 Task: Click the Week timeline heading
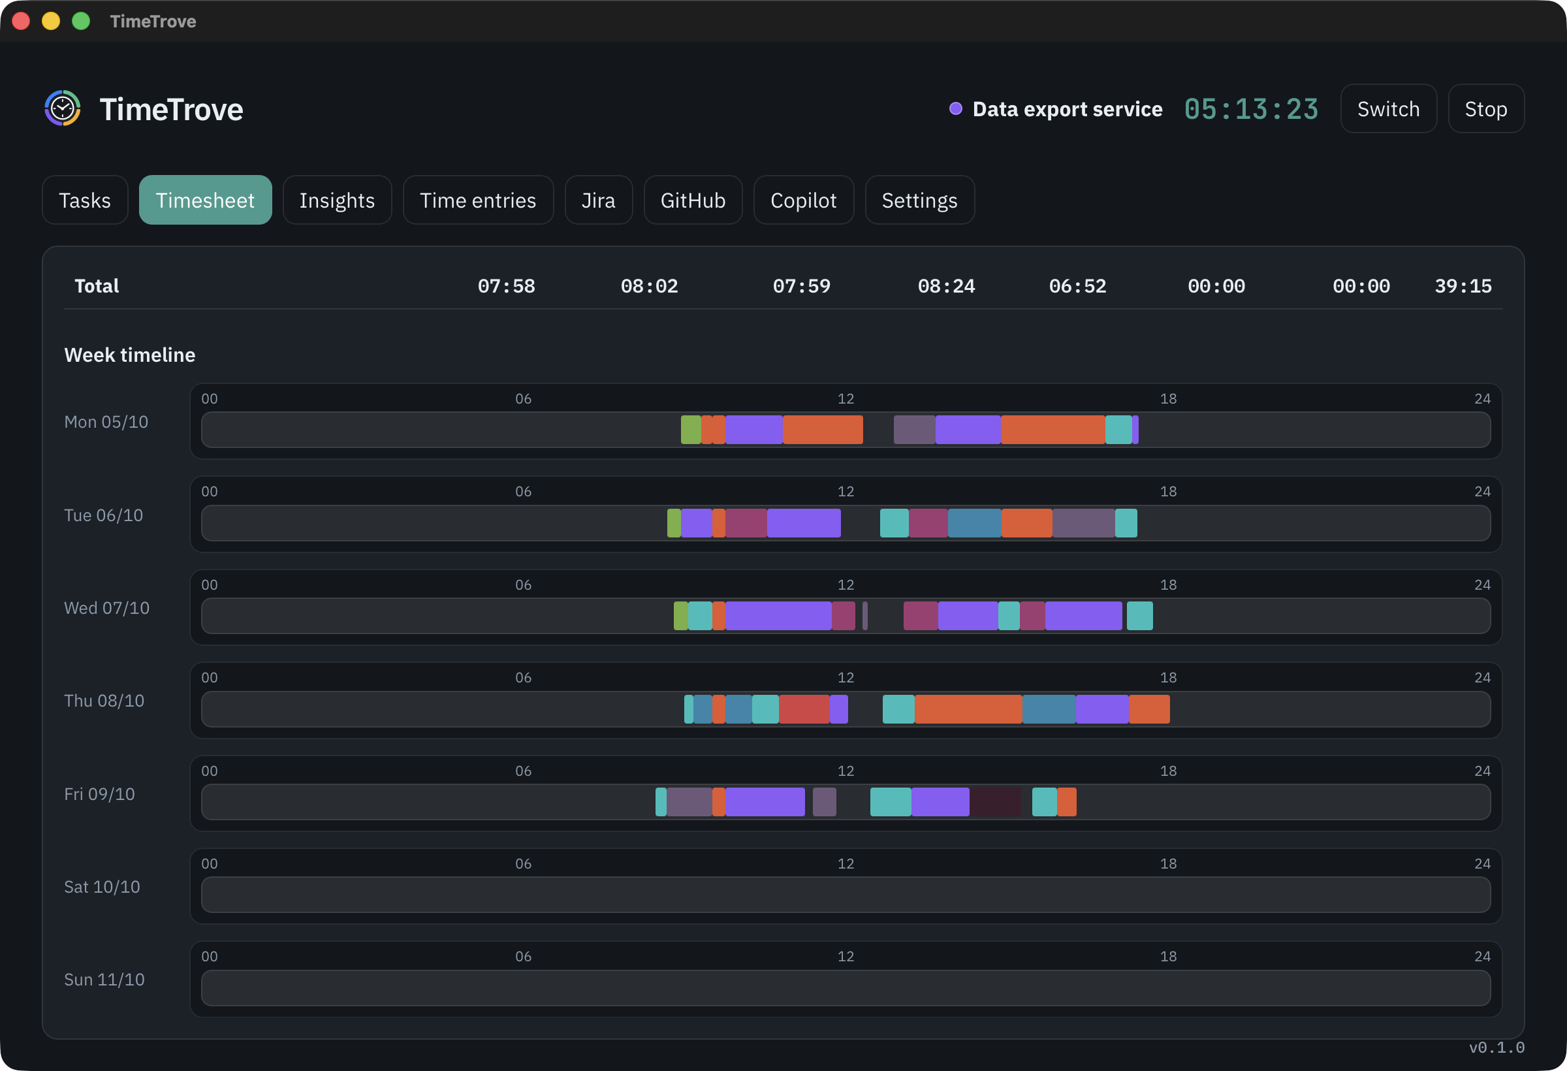pyautogui.click(x=129, y=355)
